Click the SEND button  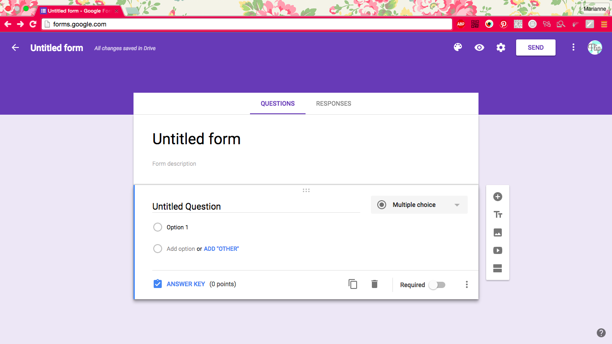(536, 47)
